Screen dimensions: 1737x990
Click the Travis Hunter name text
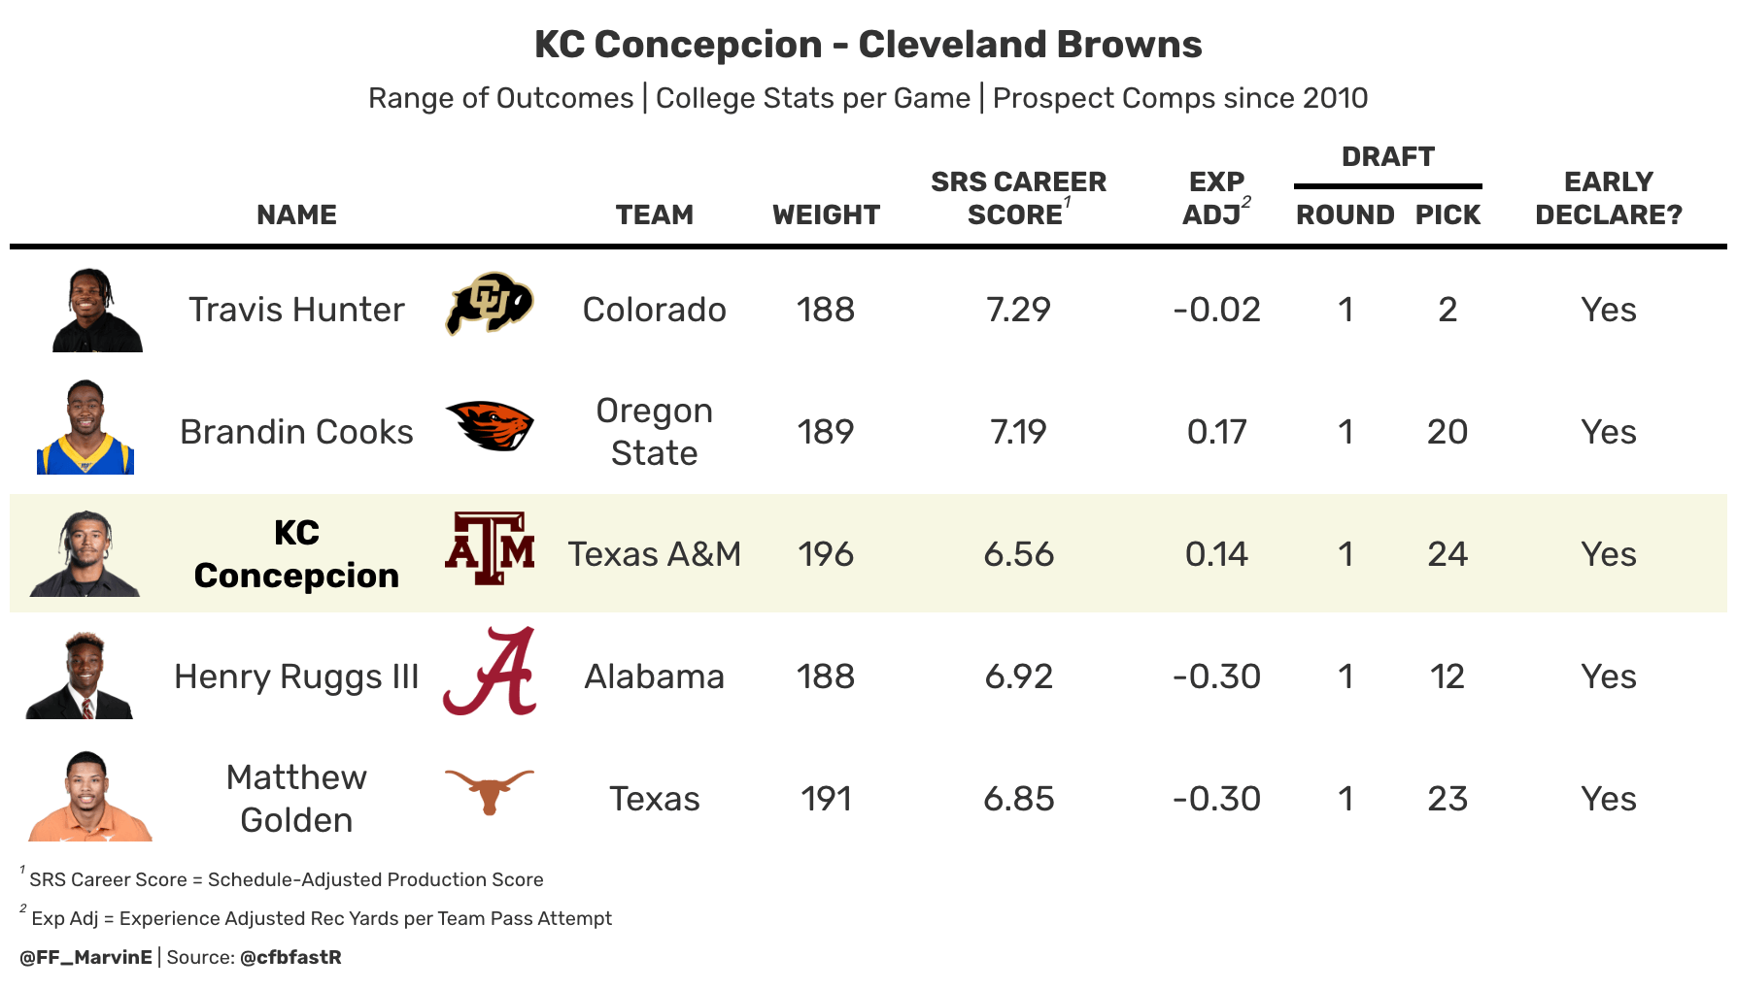tap(296, 310)
